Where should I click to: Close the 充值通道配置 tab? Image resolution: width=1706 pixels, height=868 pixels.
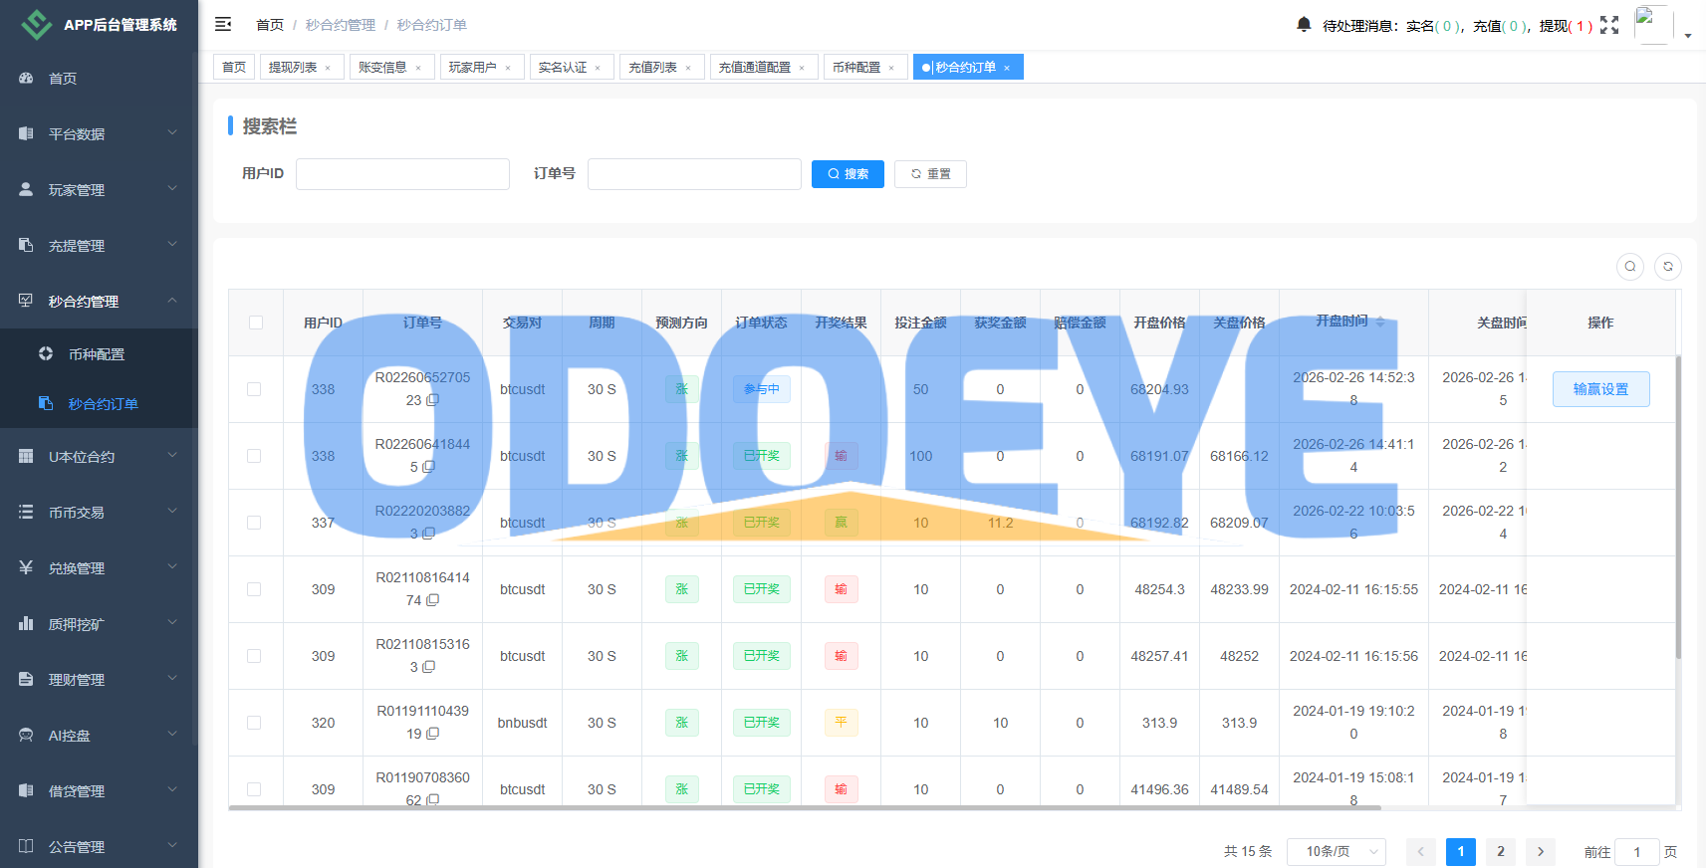tap(802, 68)
